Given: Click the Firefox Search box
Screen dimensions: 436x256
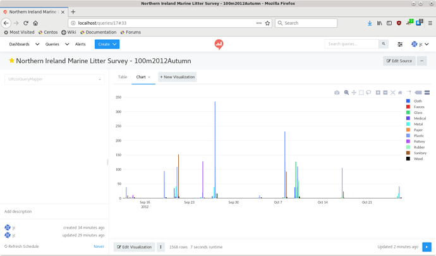Looking at the screenshot, I should [x=306, y=23].
